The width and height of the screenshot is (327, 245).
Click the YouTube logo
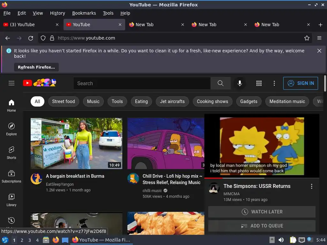[x=40, y=83]
